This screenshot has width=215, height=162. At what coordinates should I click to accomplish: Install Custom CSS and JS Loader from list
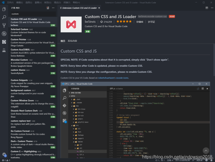point(53,25)
